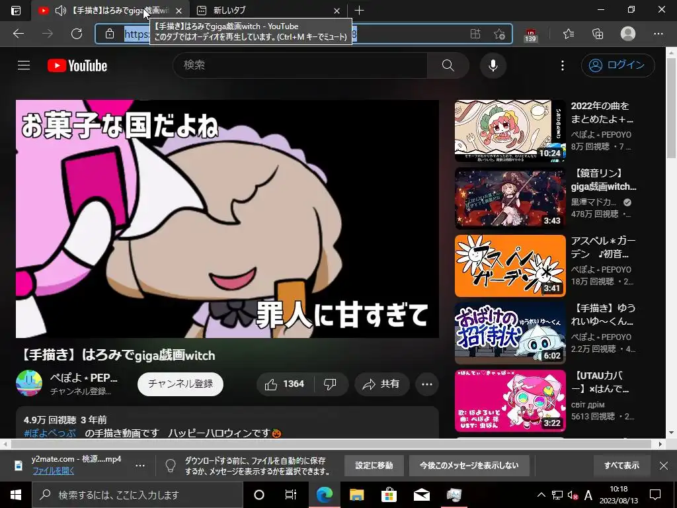Open YouTube settings three-dot menu
Screen dimensions: 677x508
point(562,65)
